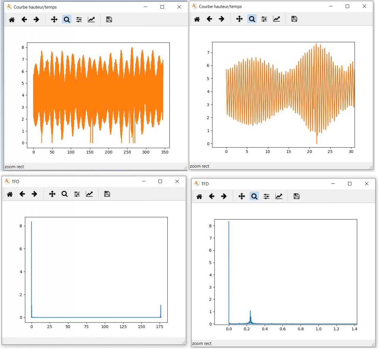Click Forward arrow in top-left Courbe hauteur/temps window
Screen dimensions: 379x349
click(x=36, y=19)
